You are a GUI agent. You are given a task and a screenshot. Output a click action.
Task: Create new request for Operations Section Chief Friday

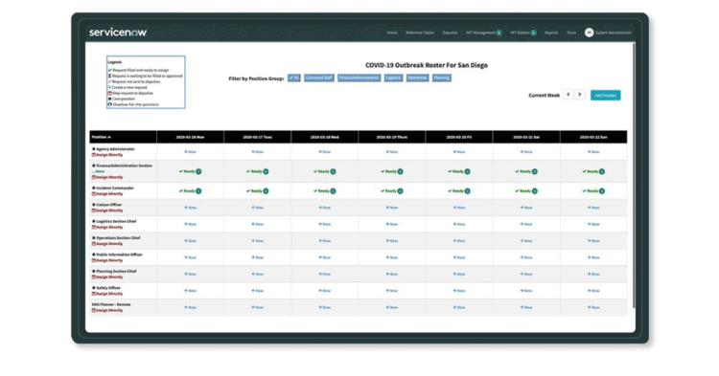(x=459, y=240)
